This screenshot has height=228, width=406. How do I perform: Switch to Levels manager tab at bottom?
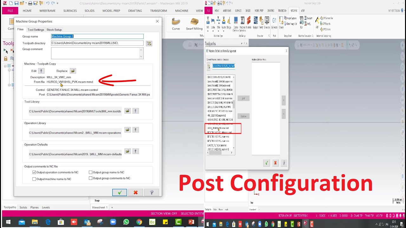(46, 207)
